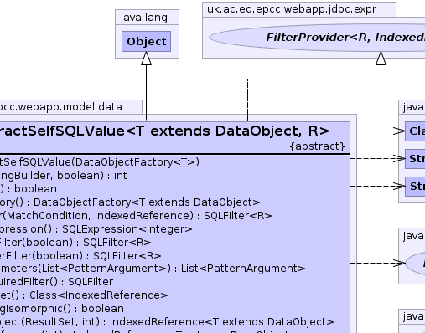Select the FilterProvider interface ellipse
The height and width of the screenshot is (333, 425).
coord(317,38)
